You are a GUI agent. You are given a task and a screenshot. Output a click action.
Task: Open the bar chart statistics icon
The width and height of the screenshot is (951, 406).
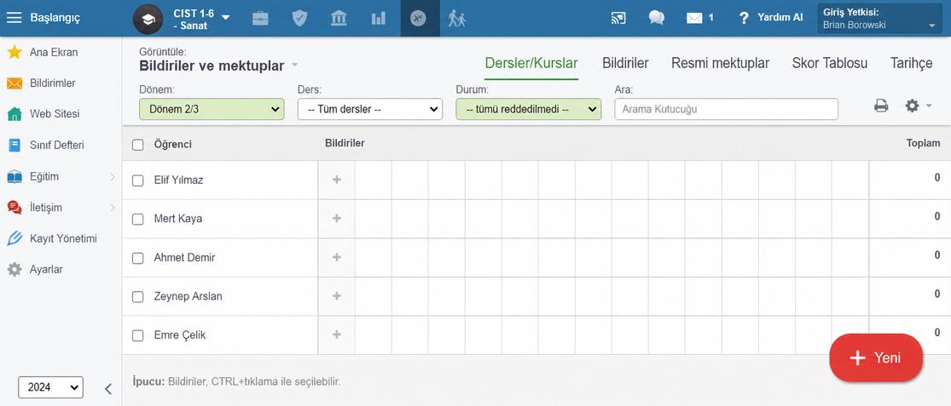tap(379, 18)
